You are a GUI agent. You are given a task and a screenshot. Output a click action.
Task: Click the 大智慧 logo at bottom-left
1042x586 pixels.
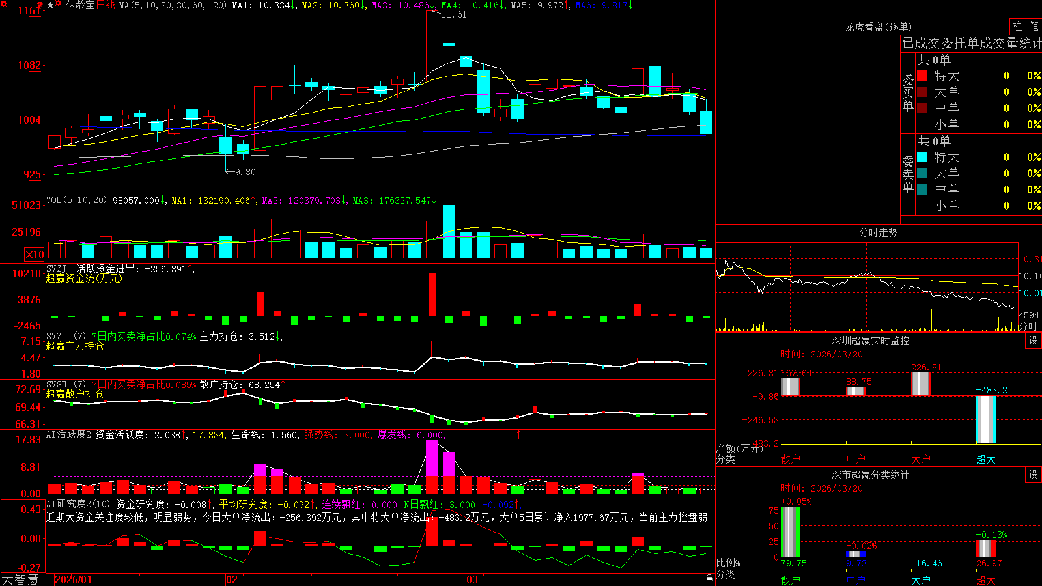[20, 579]
